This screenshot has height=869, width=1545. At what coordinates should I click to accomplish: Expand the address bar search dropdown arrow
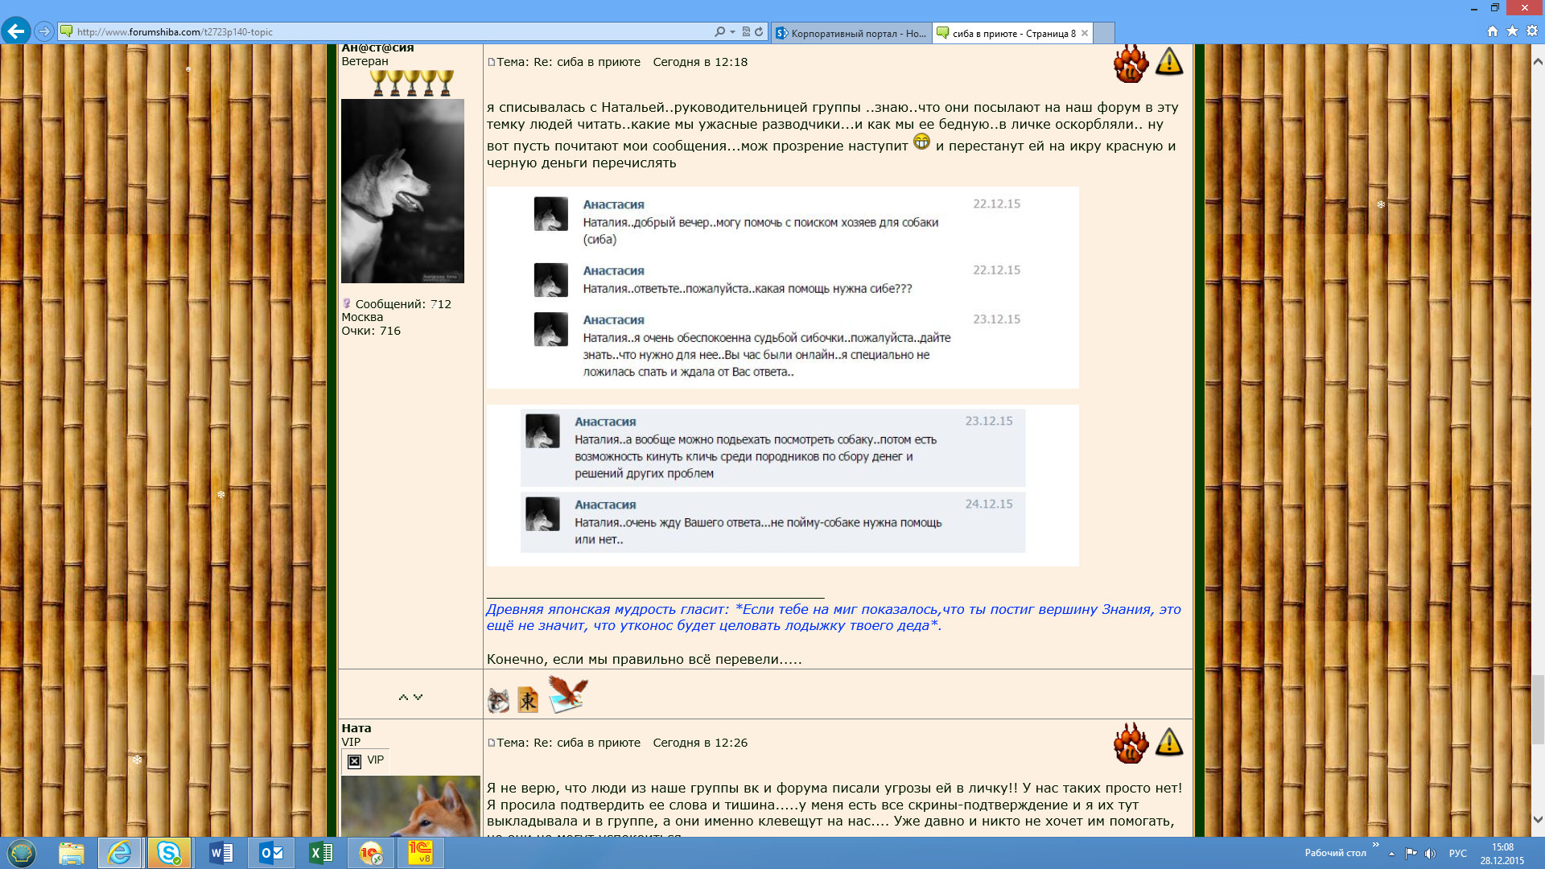pyautogui.click(x=732, y=32)
